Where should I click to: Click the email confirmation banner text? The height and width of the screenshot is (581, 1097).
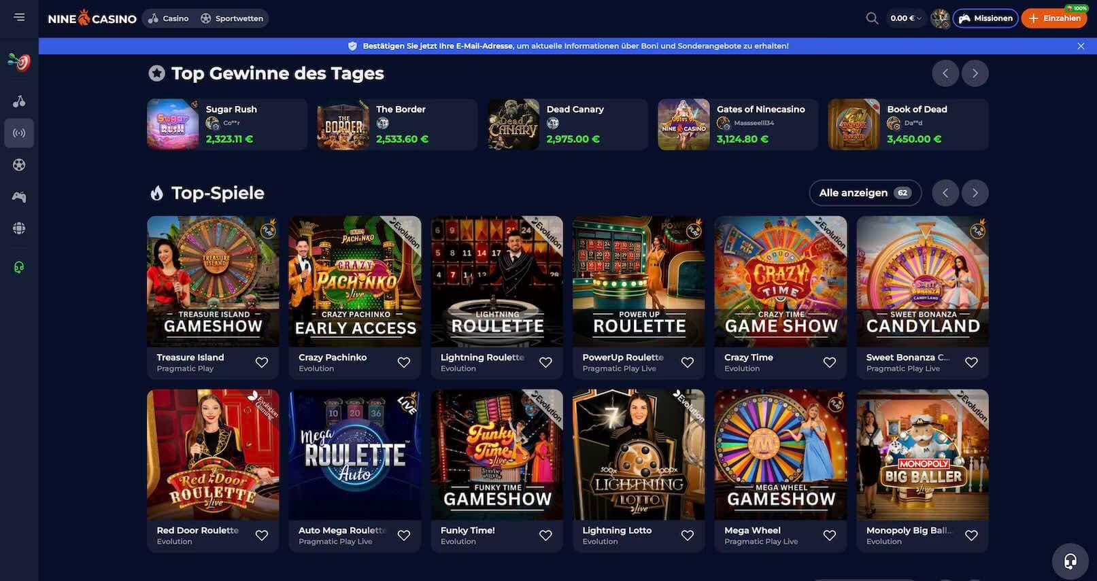(x=575, y=46)
